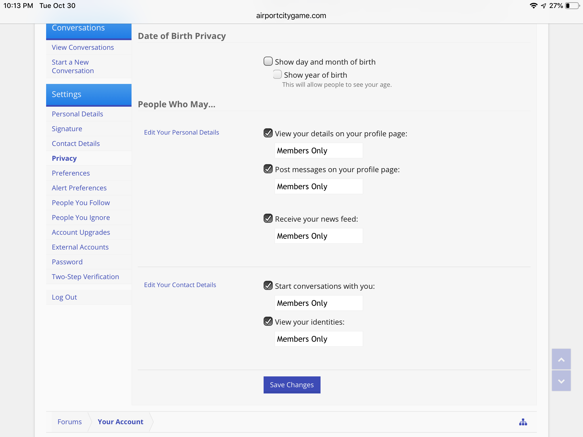Open People You Follow
This screenshot has height=437, width=583.
point(89,203)
